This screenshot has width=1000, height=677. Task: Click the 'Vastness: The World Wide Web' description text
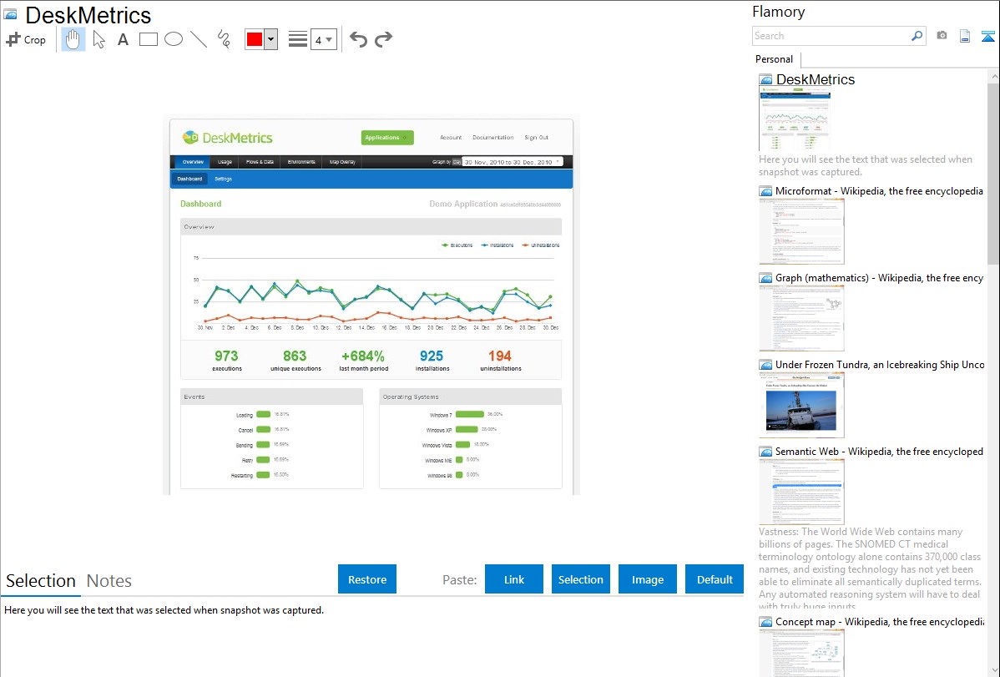click(871, 569)
